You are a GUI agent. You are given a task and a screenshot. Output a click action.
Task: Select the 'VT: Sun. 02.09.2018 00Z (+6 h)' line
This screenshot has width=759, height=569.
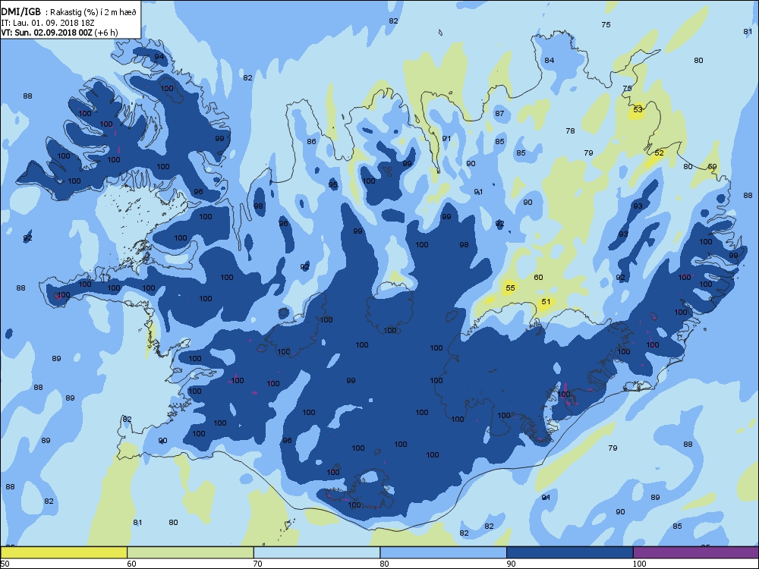point(59,33)
